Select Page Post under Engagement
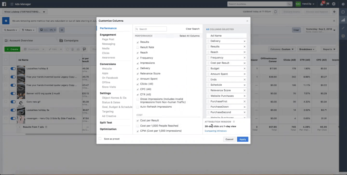 click(x=108, y=39)
